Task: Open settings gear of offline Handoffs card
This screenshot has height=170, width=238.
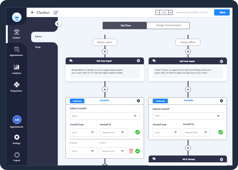Action: tap(221, 101)
